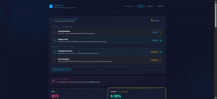Click the Optional badge on Listing Readiness

[x=155, y=32]
